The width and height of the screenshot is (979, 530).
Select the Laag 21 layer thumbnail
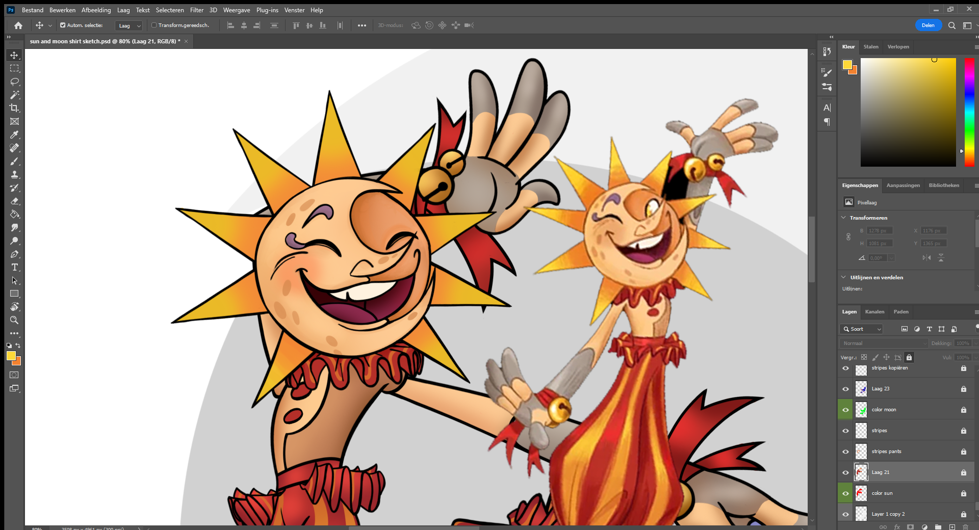(861, 472)
